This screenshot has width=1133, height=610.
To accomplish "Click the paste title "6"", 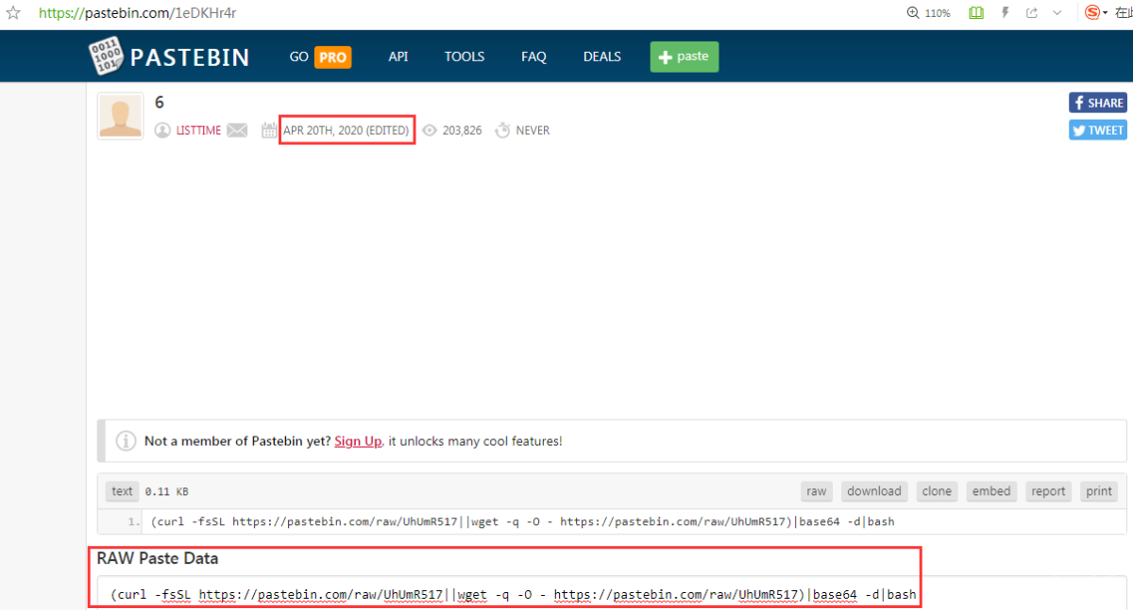I will (x=160, y=102).
